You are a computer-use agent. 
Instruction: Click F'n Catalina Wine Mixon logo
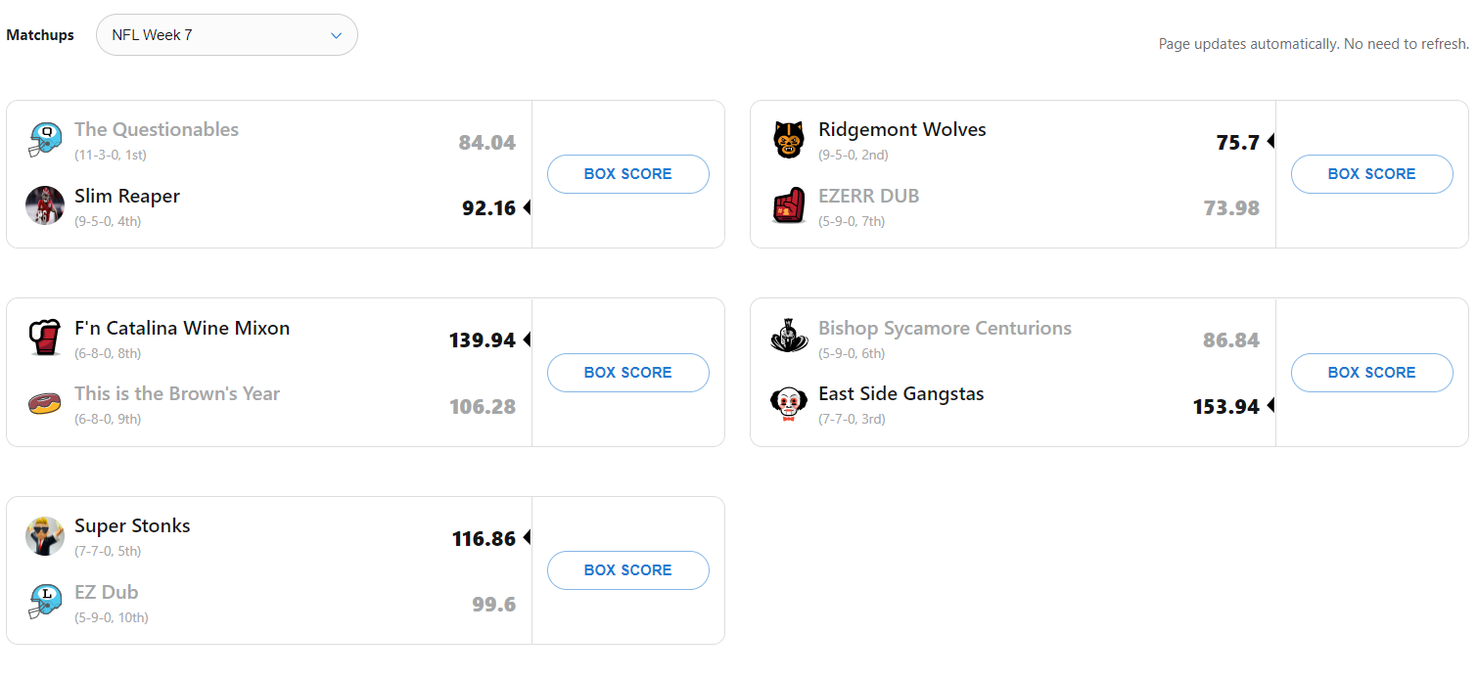45,338
